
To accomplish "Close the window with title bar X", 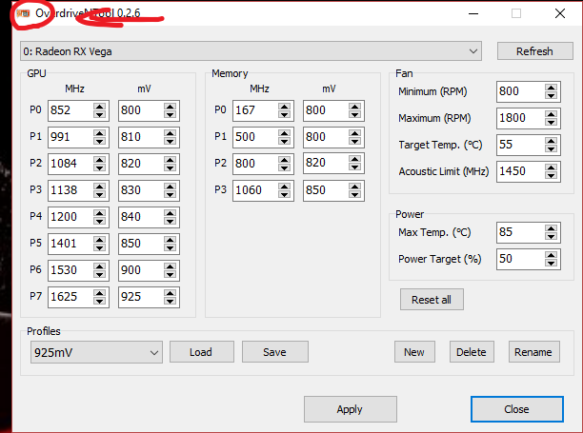I will coord(560,13).
